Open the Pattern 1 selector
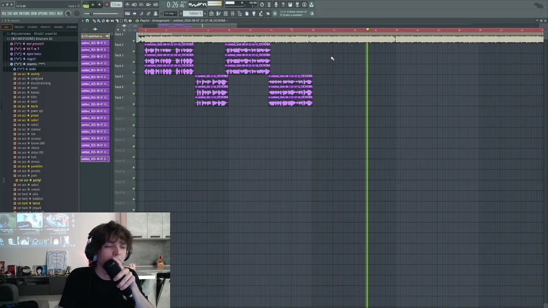 194,13
